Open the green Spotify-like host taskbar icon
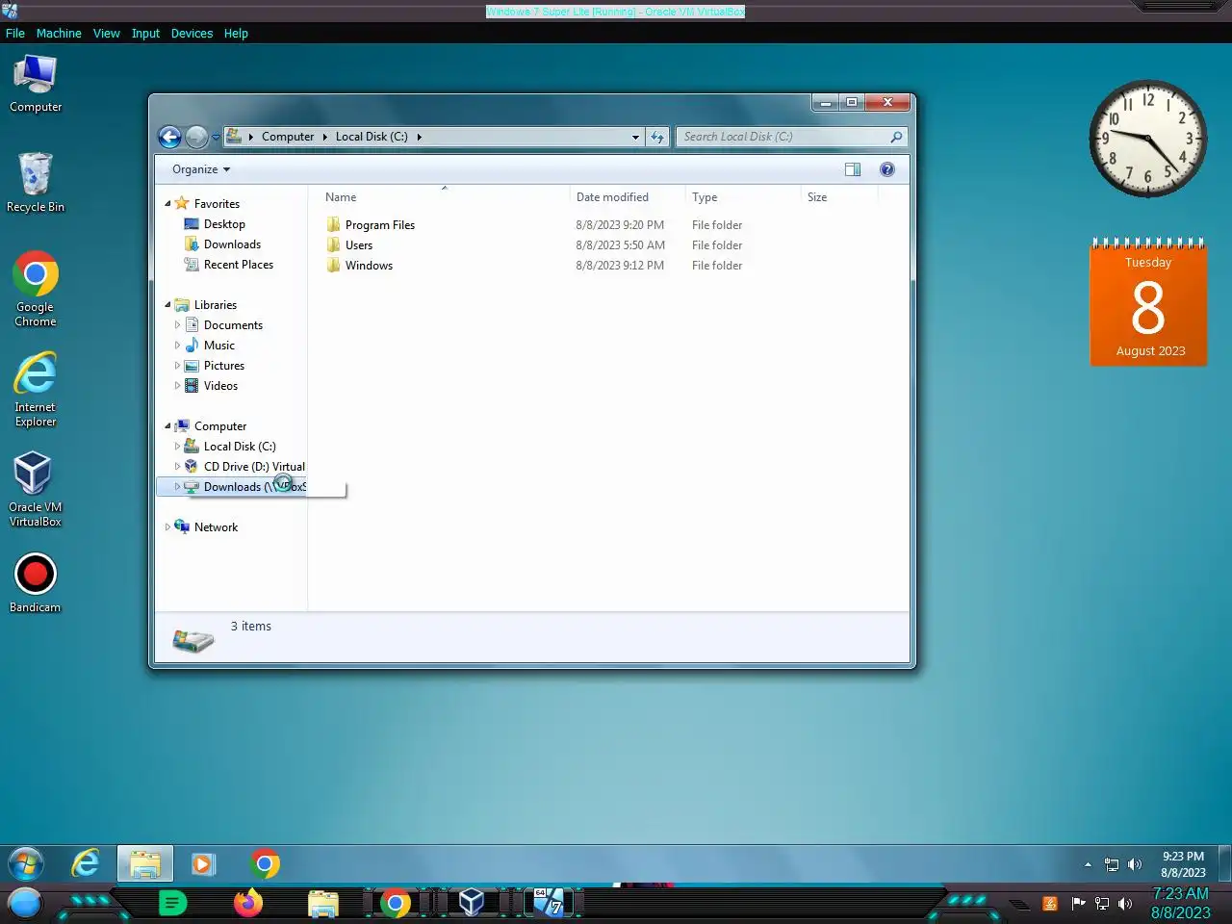 coord(172,903)
